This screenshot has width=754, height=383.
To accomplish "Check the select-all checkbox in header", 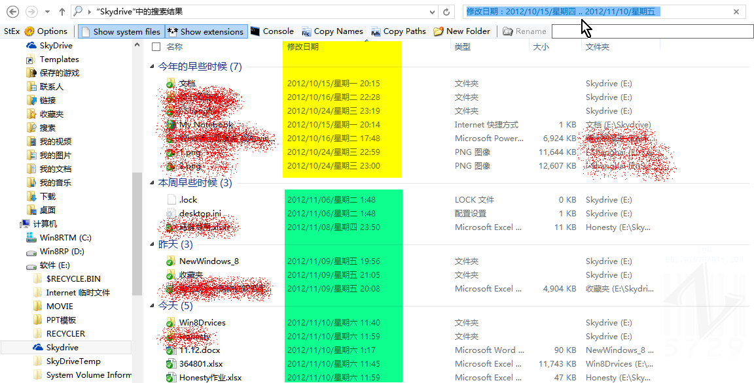I will [156, 46].
